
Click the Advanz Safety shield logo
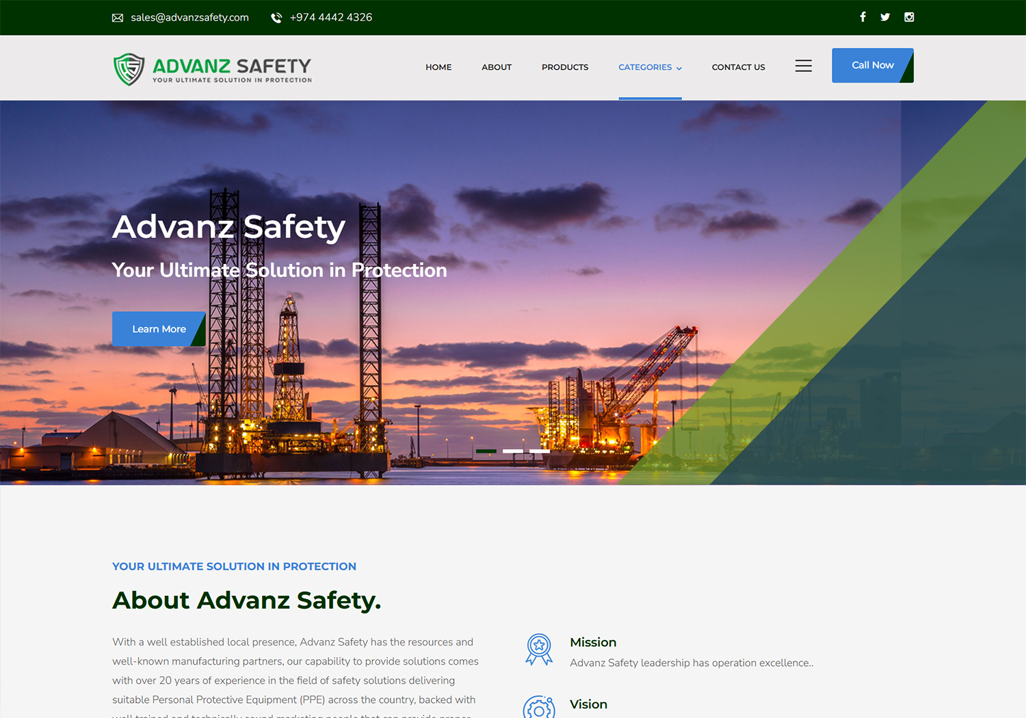coord(129,69)
